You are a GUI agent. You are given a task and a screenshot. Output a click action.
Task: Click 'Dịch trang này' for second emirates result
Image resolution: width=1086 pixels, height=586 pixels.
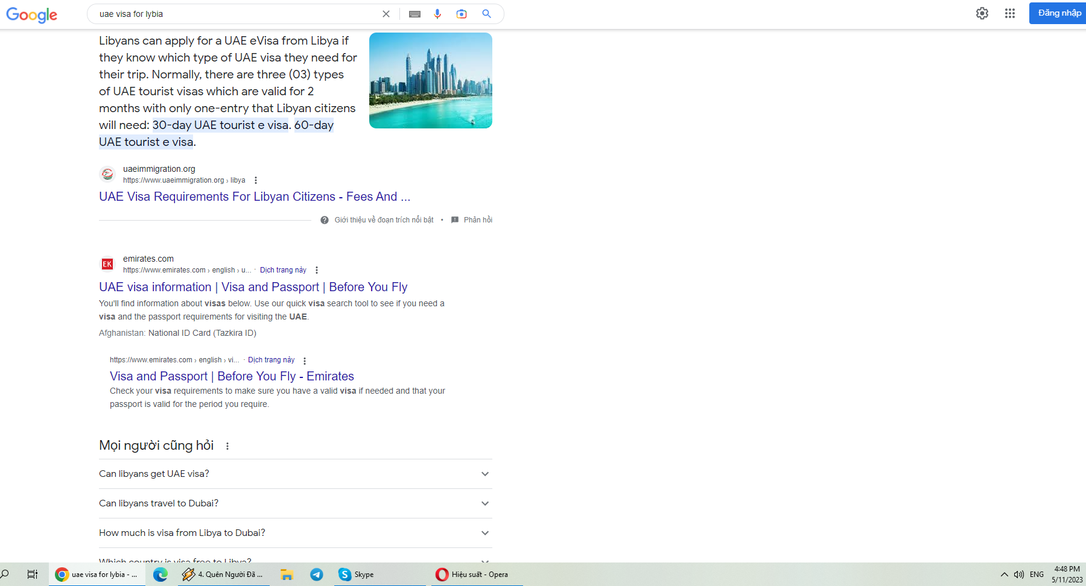click(271, 360)
